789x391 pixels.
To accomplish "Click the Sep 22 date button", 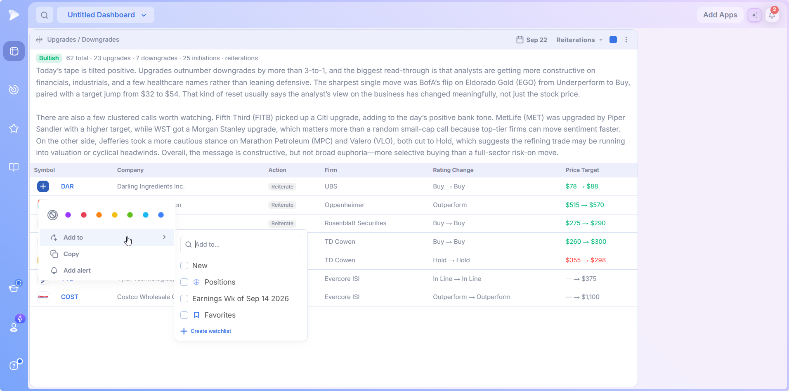I will coord(532,40).
